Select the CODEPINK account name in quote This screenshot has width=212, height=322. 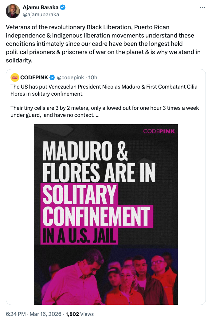[34, 77]
